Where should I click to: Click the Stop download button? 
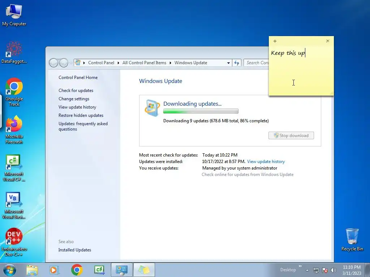click(291, 136)
